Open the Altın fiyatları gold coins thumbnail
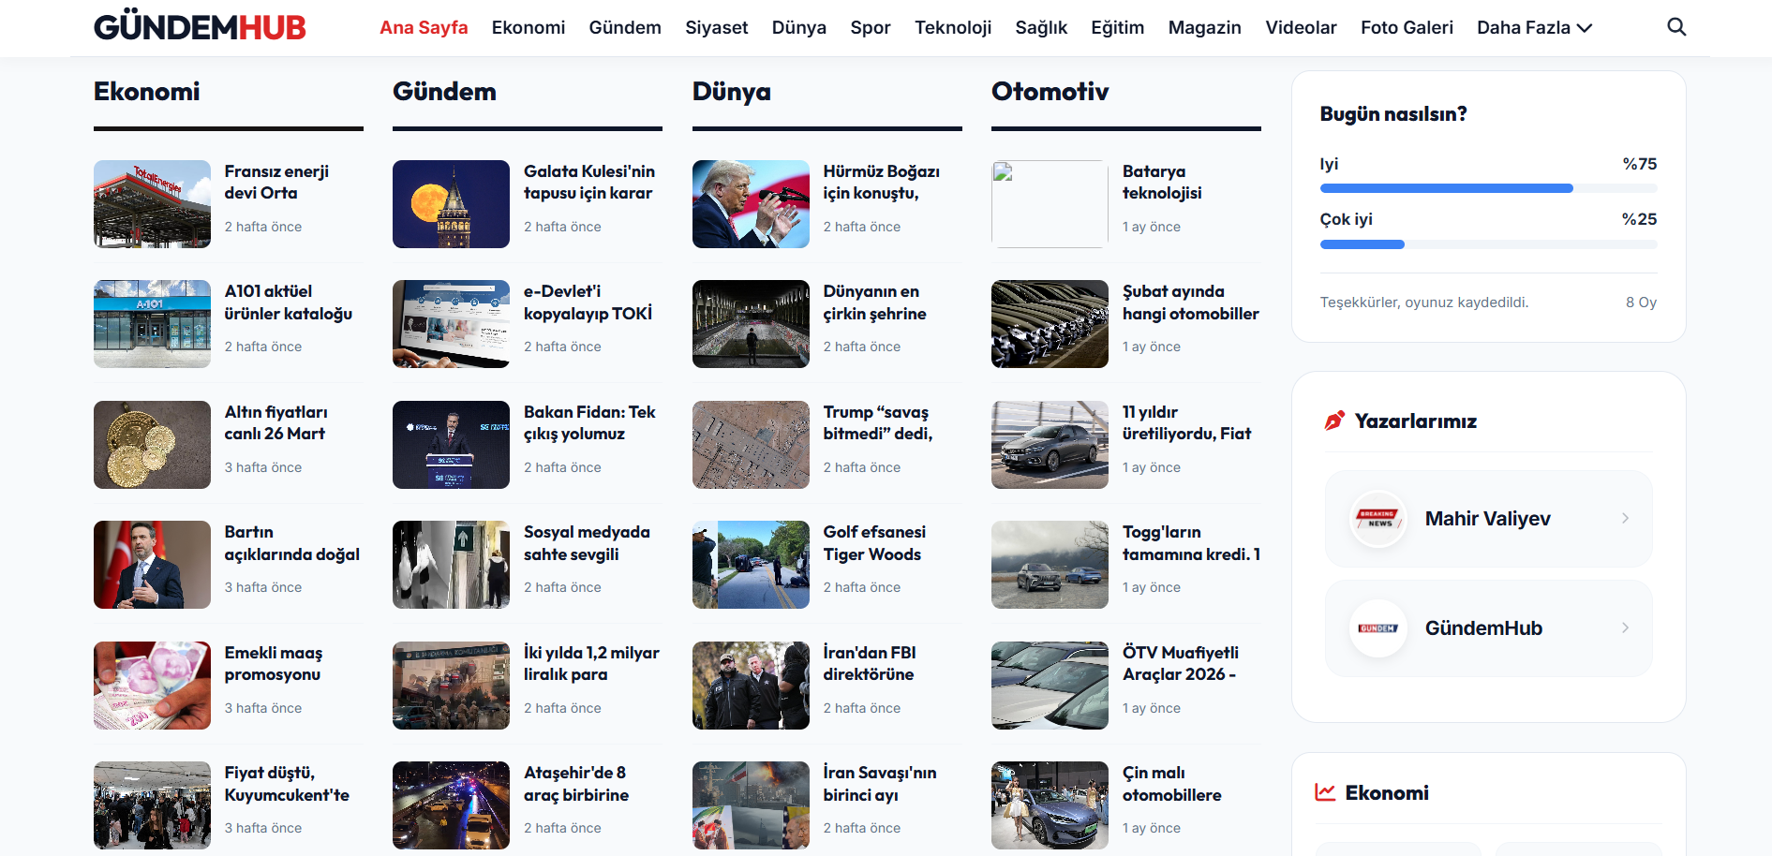This screenshot has height=856, width=1772. point(152,445)
